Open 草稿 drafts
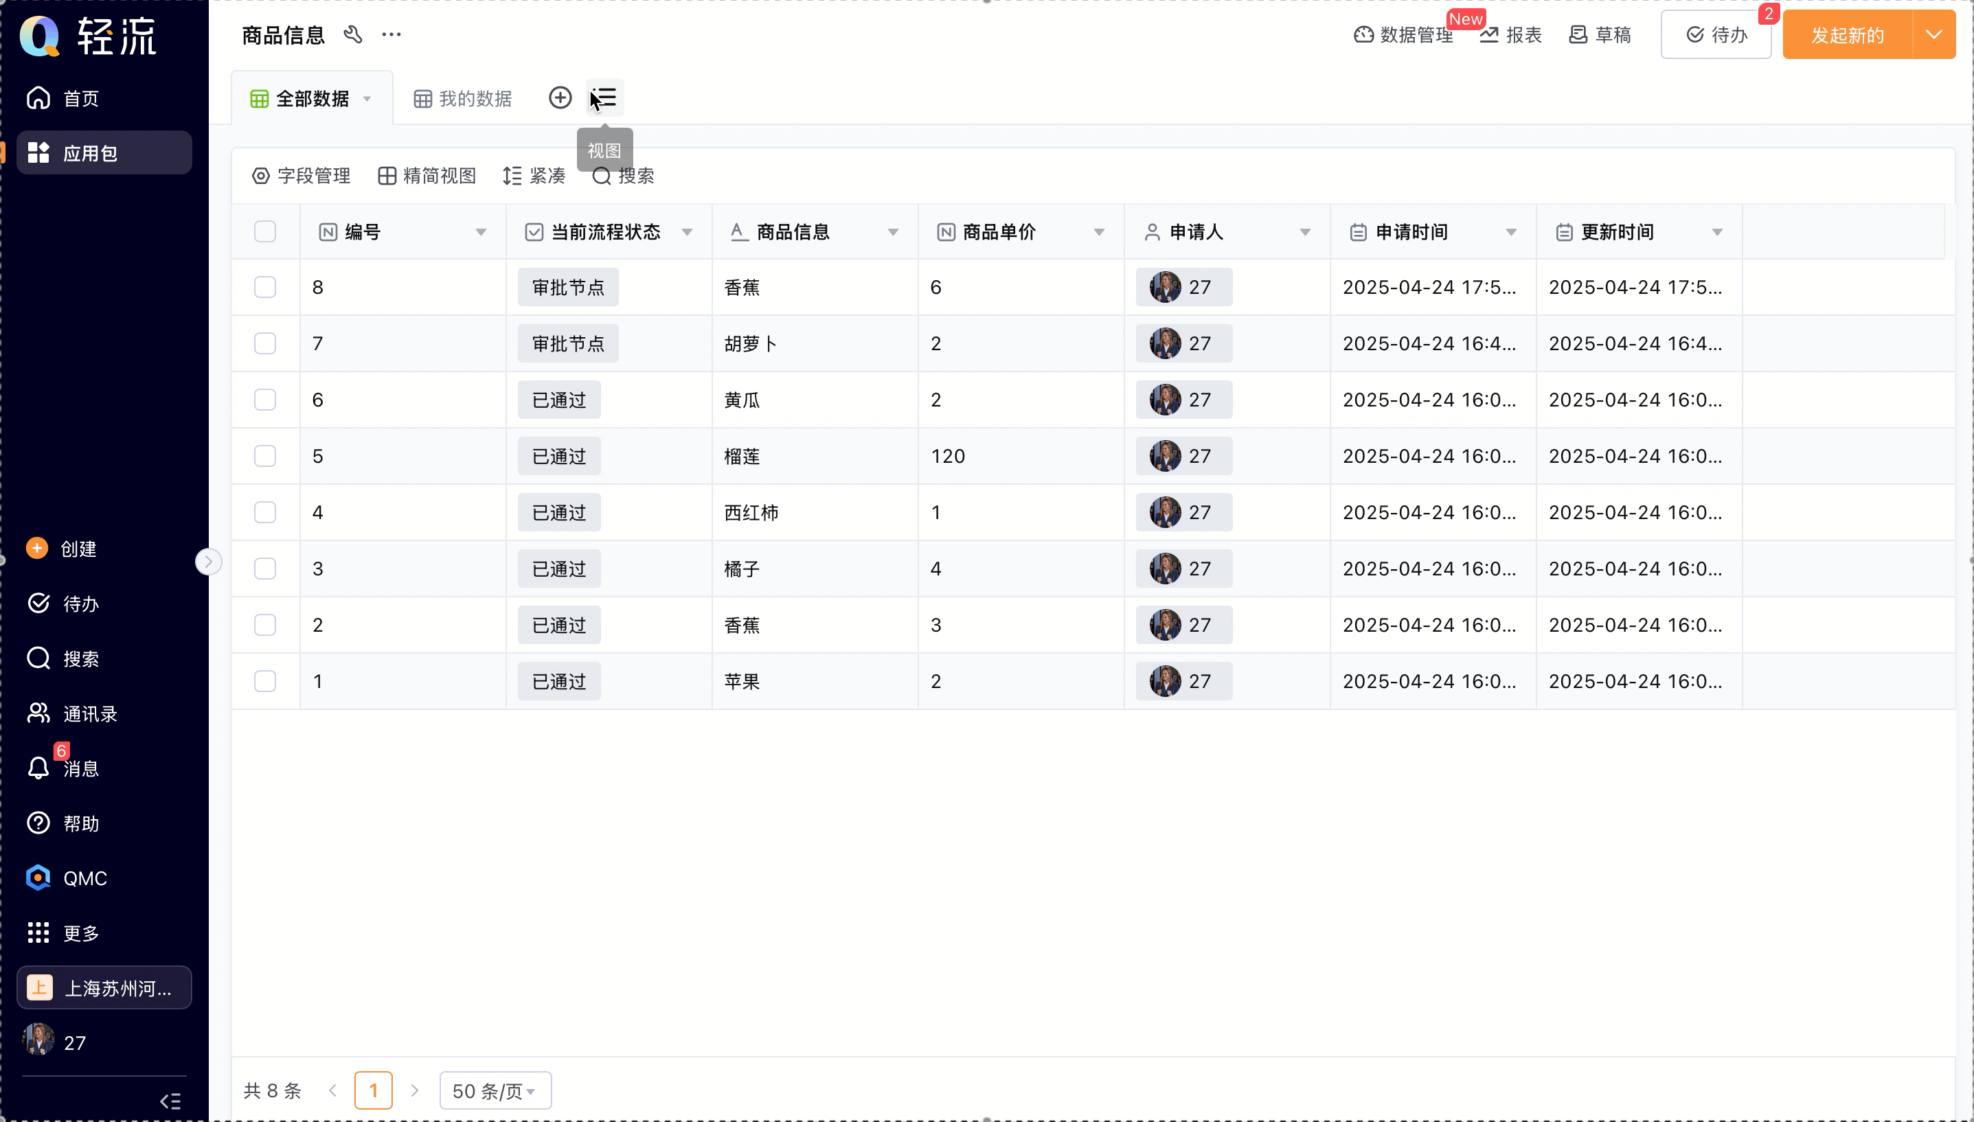 point(1600,35)
